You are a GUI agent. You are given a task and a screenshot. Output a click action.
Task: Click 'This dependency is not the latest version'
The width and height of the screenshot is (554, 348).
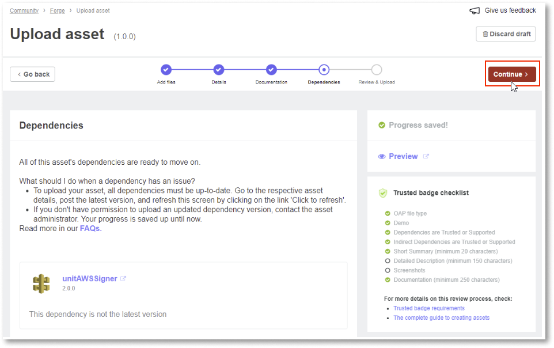pos(97,315)
